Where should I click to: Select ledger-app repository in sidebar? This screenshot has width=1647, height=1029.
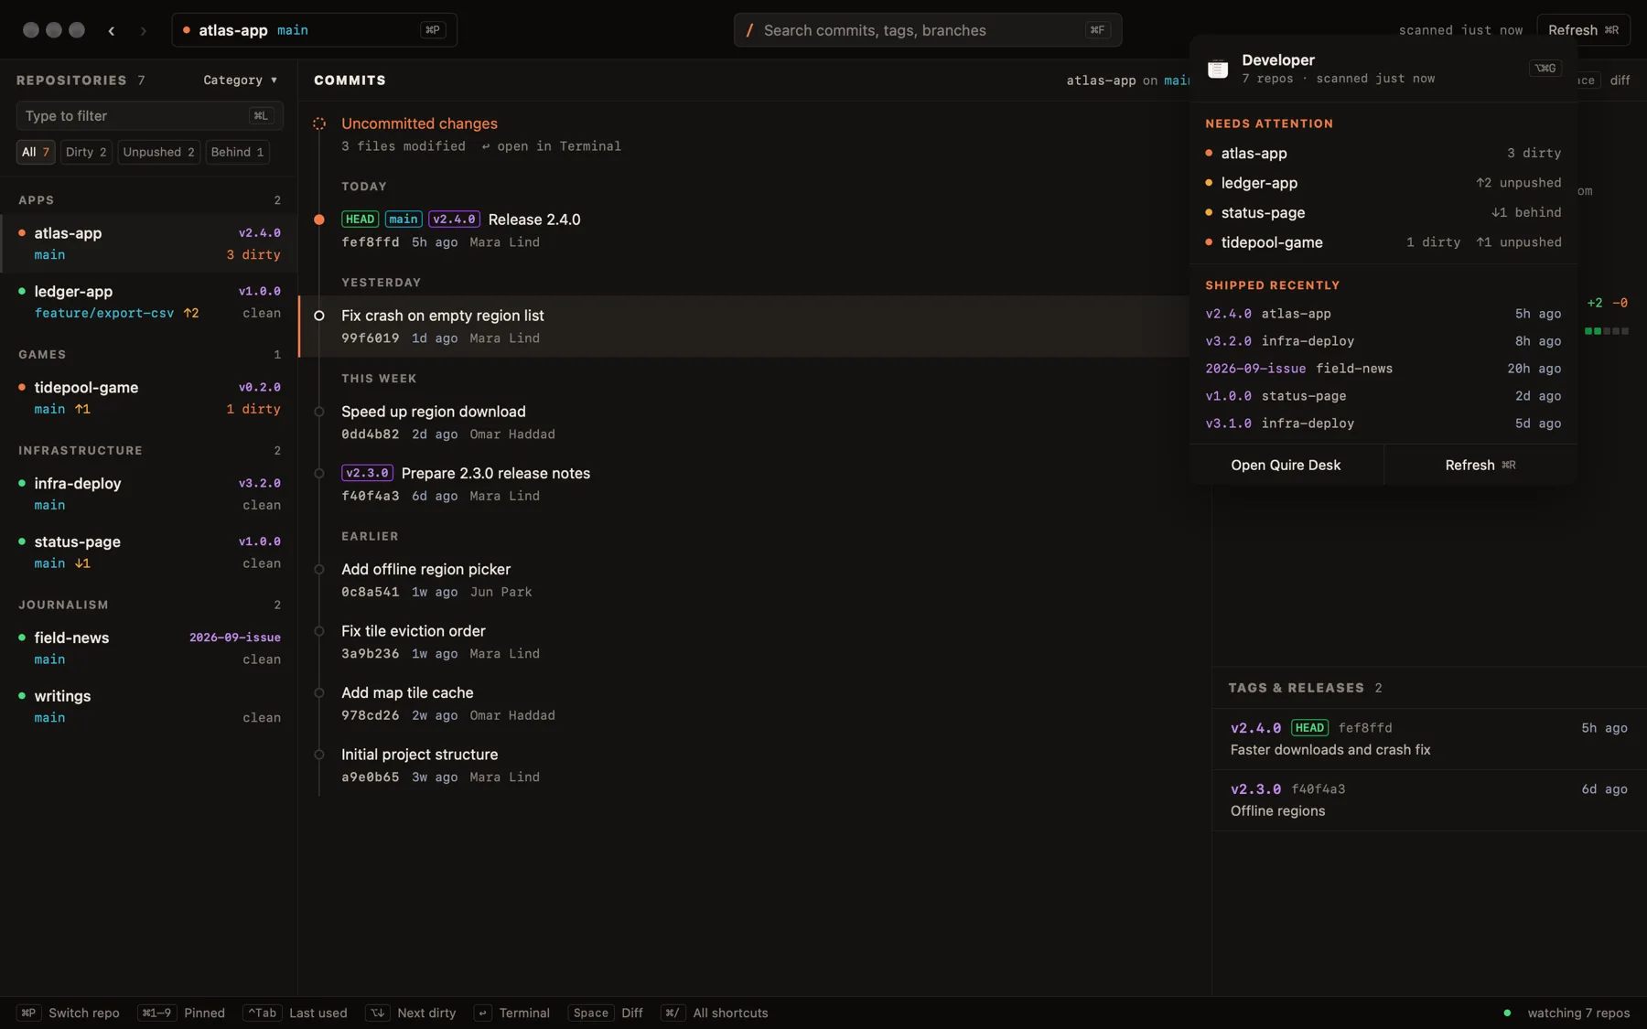[149, 302]
